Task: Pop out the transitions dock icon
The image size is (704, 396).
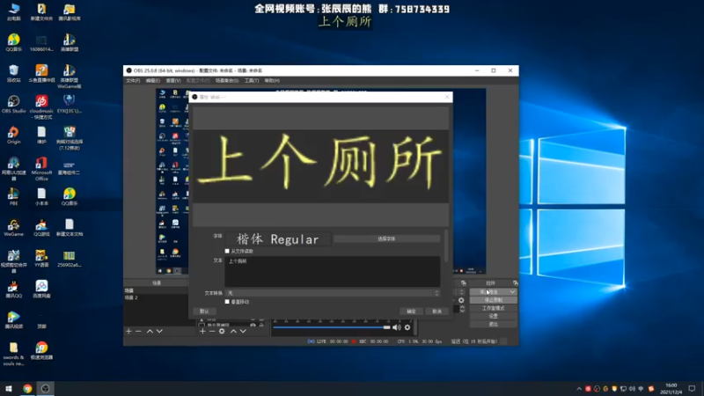Action: (464, 283)
